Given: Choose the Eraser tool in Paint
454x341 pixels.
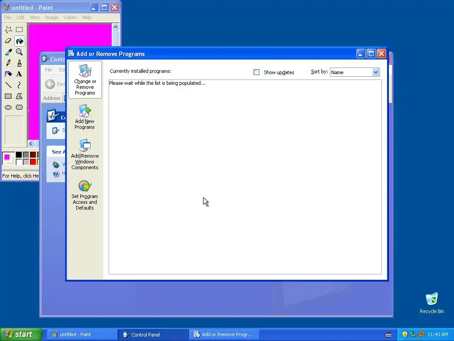Looking at the screenshot, I should (x=8, y=41).
